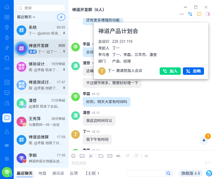Open the four-squares apps icon in sidebar
This screenshot has width=214, height=179.
click(7, 17)
